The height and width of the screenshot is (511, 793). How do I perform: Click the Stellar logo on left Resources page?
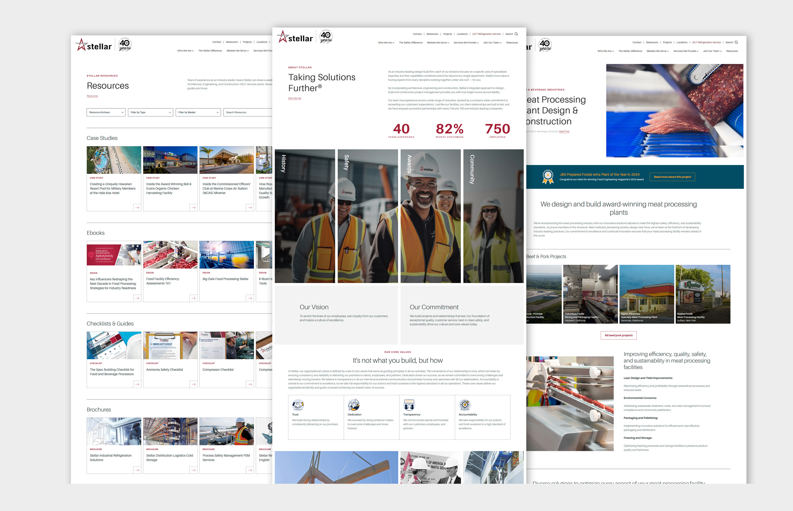click(94, 45)
